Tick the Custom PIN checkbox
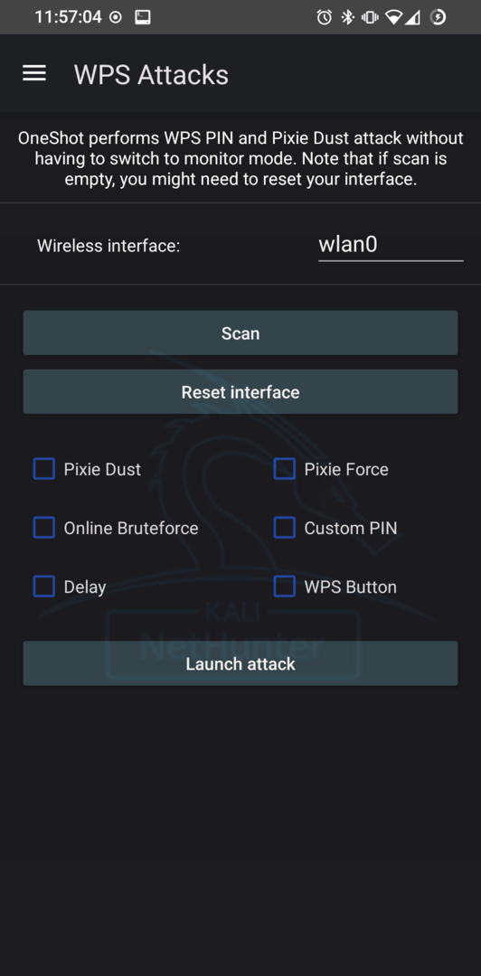481x976 pixels. [x=284, y=528]
